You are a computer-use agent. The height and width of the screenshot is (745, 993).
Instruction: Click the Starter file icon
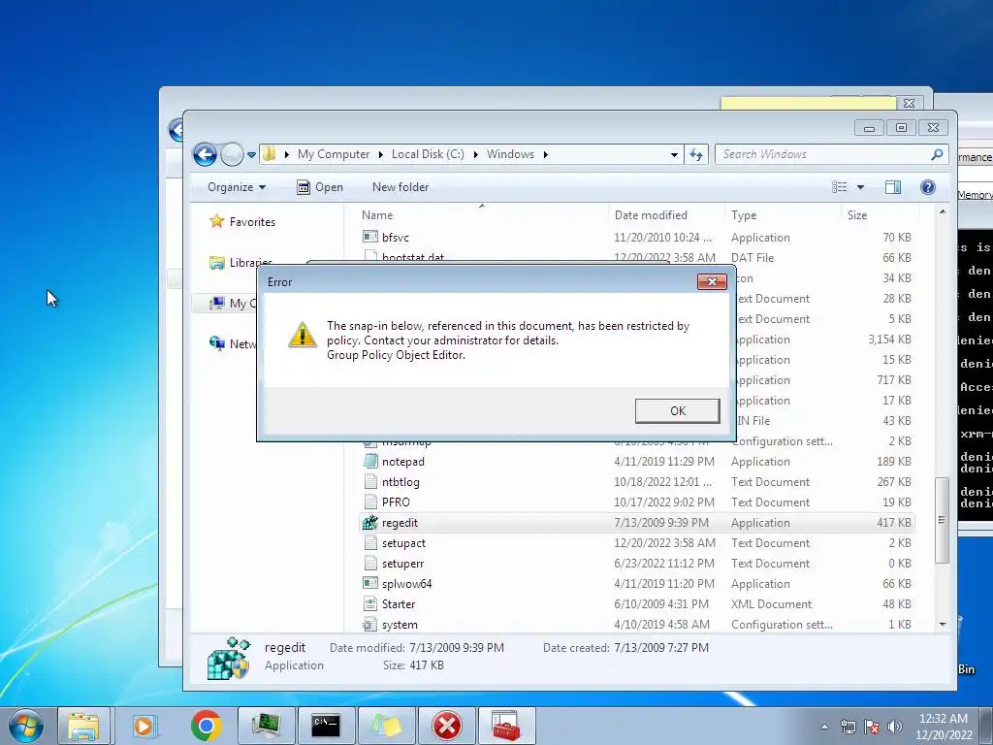369,603
